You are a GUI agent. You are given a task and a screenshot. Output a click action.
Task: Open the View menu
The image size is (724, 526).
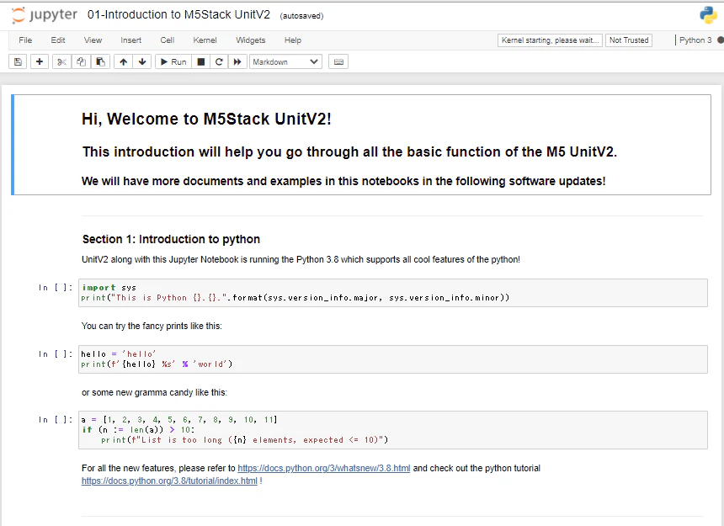[93, 40]
